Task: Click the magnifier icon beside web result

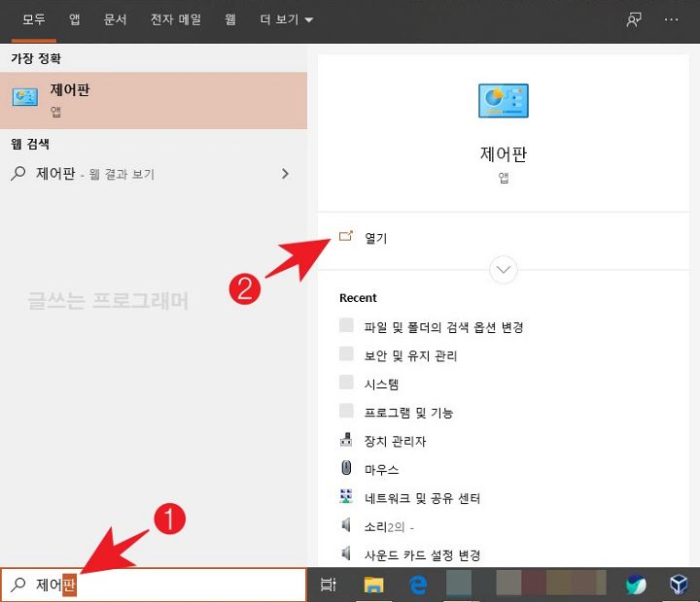Action: (x=17, y=173)
